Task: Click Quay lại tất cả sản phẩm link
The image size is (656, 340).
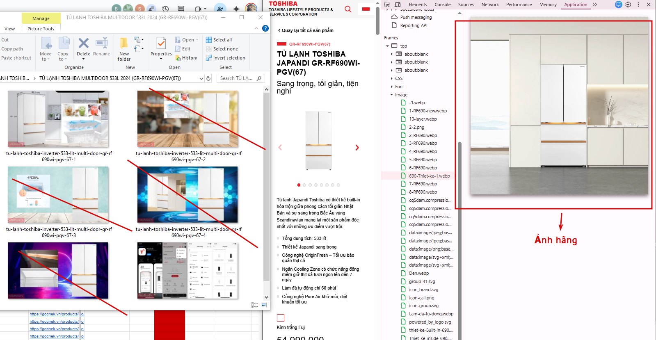Action: (306, 30)
